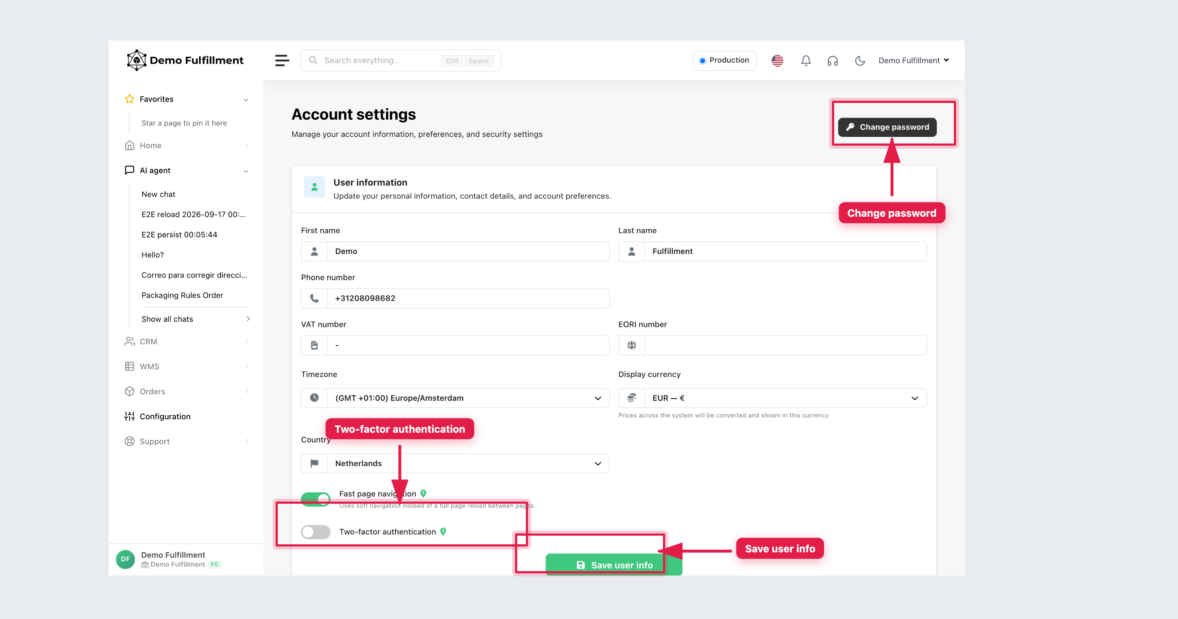Toggle the hamburger sidebar menu icon
1178x619 pixels.
click(282, 60)
